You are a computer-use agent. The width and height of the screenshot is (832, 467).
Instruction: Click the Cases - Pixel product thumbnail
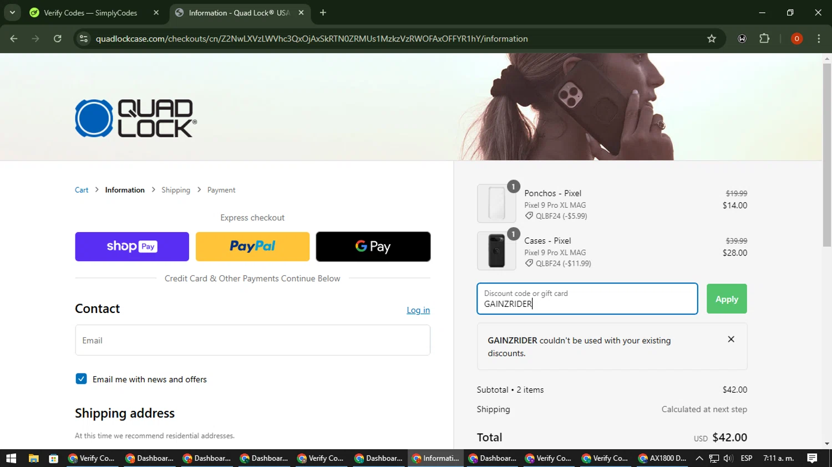496,251
